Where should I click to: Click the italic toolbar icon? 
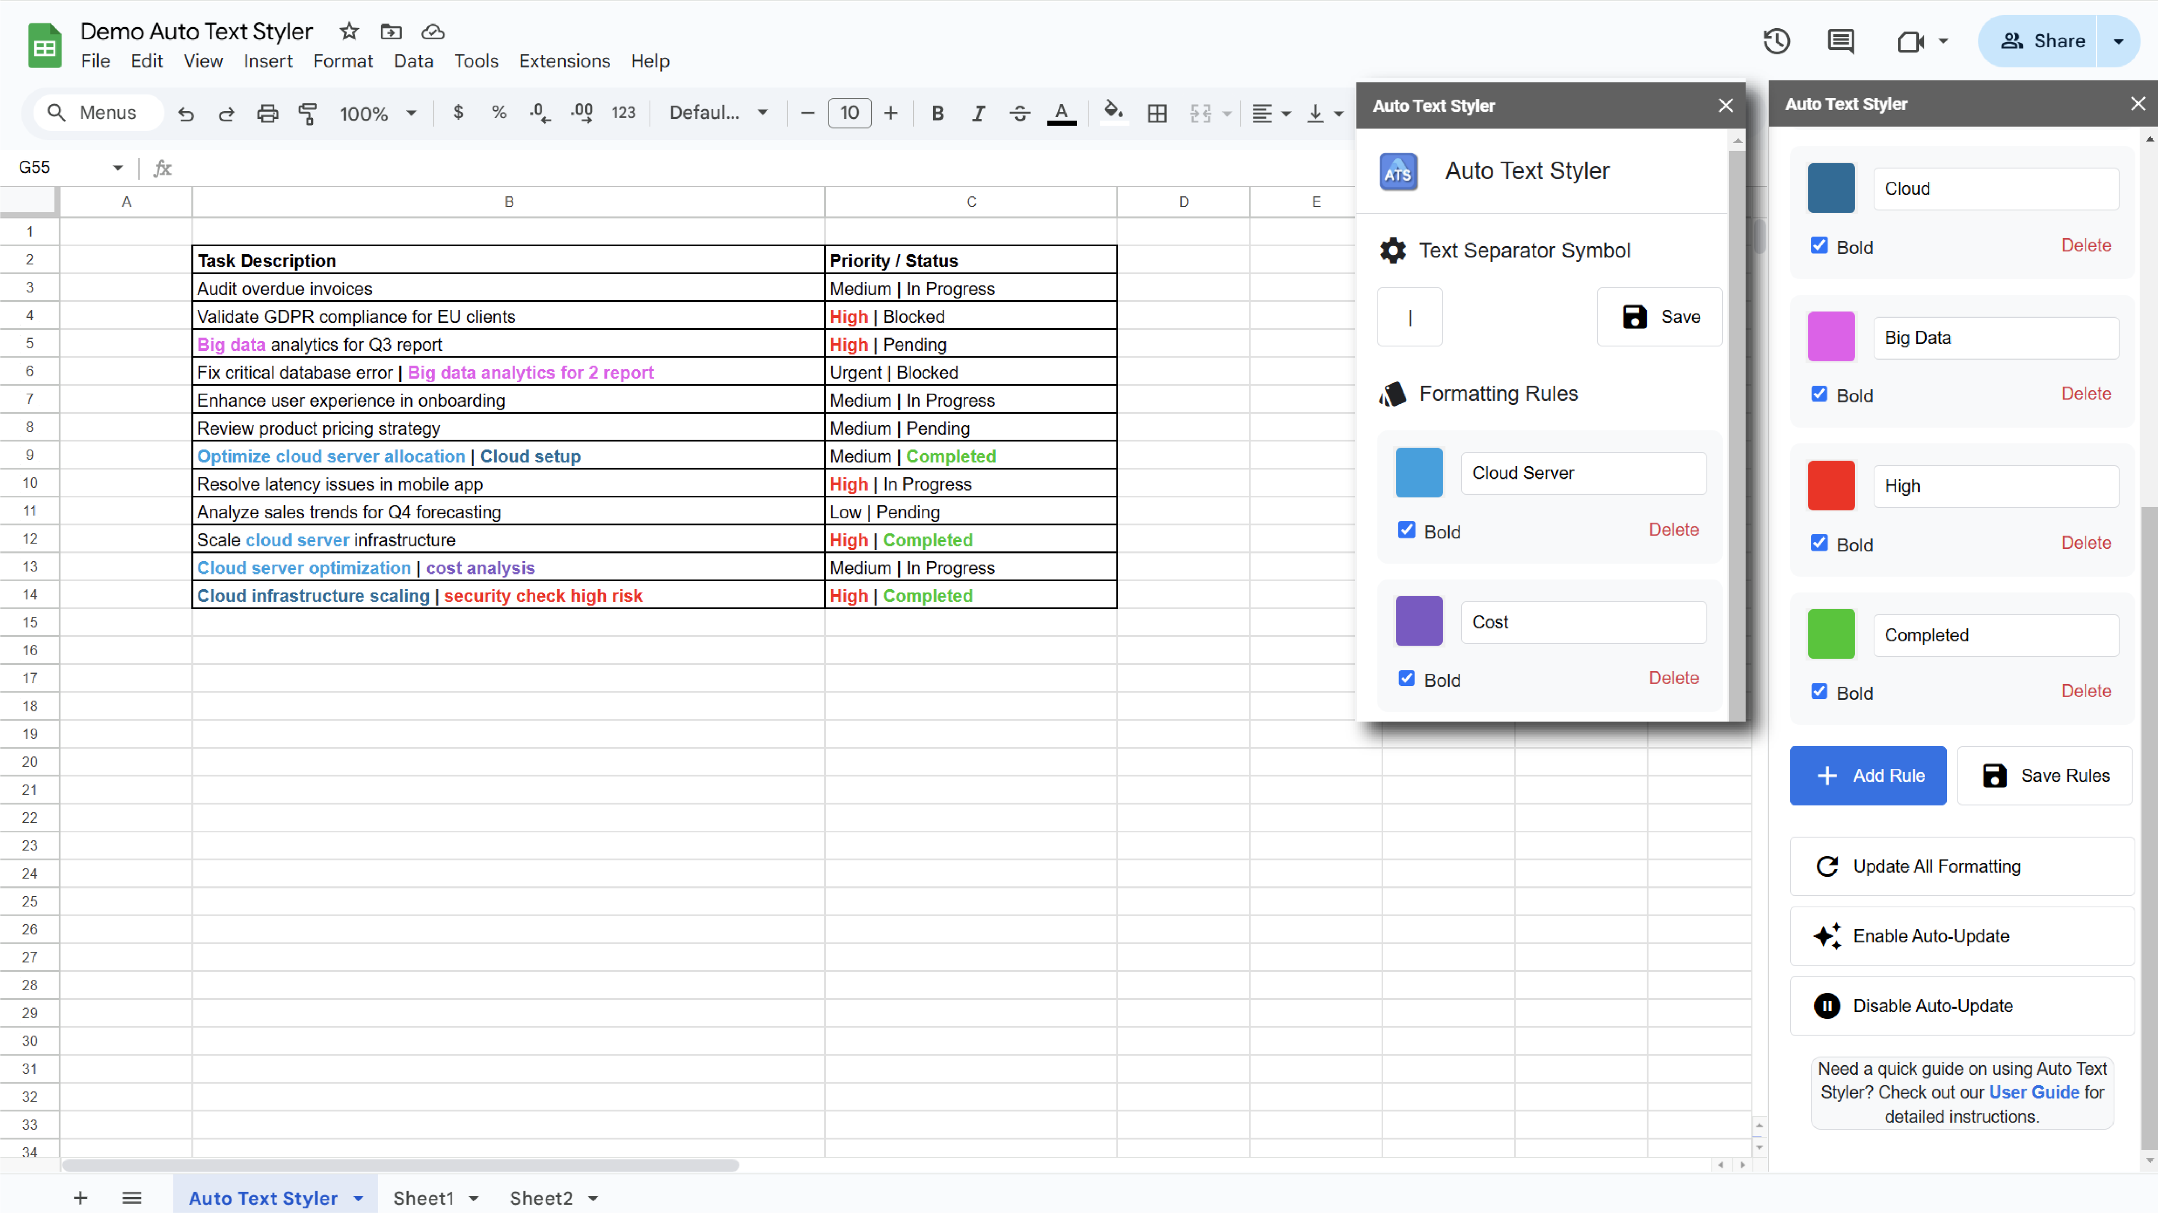coord(977,113)
